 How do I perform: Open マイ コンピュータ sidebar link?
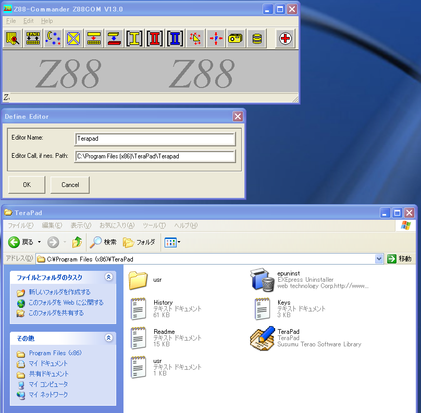tap(48, 384)
